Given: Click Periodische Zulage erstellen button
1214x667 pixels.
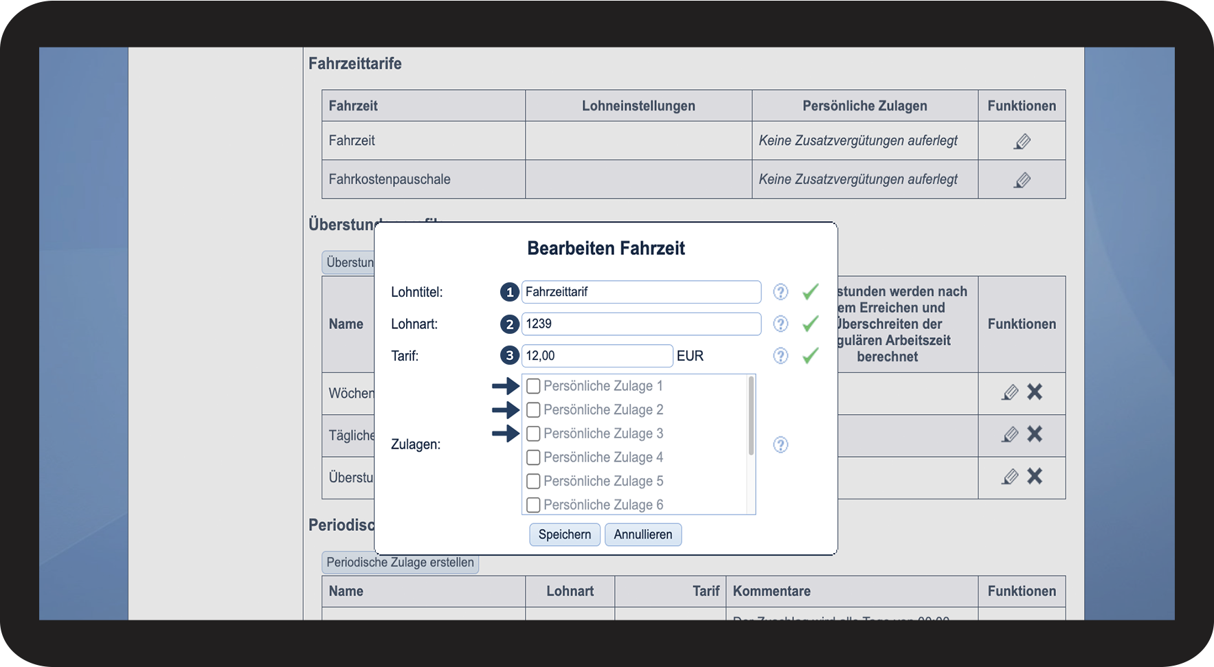Looking at the screenshot, I should pos(400,563).
